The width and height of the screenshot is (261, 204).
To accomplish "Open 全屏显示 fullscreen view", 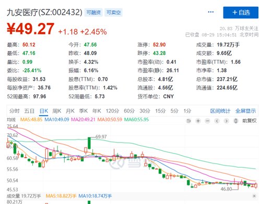I will click(245, 111).
